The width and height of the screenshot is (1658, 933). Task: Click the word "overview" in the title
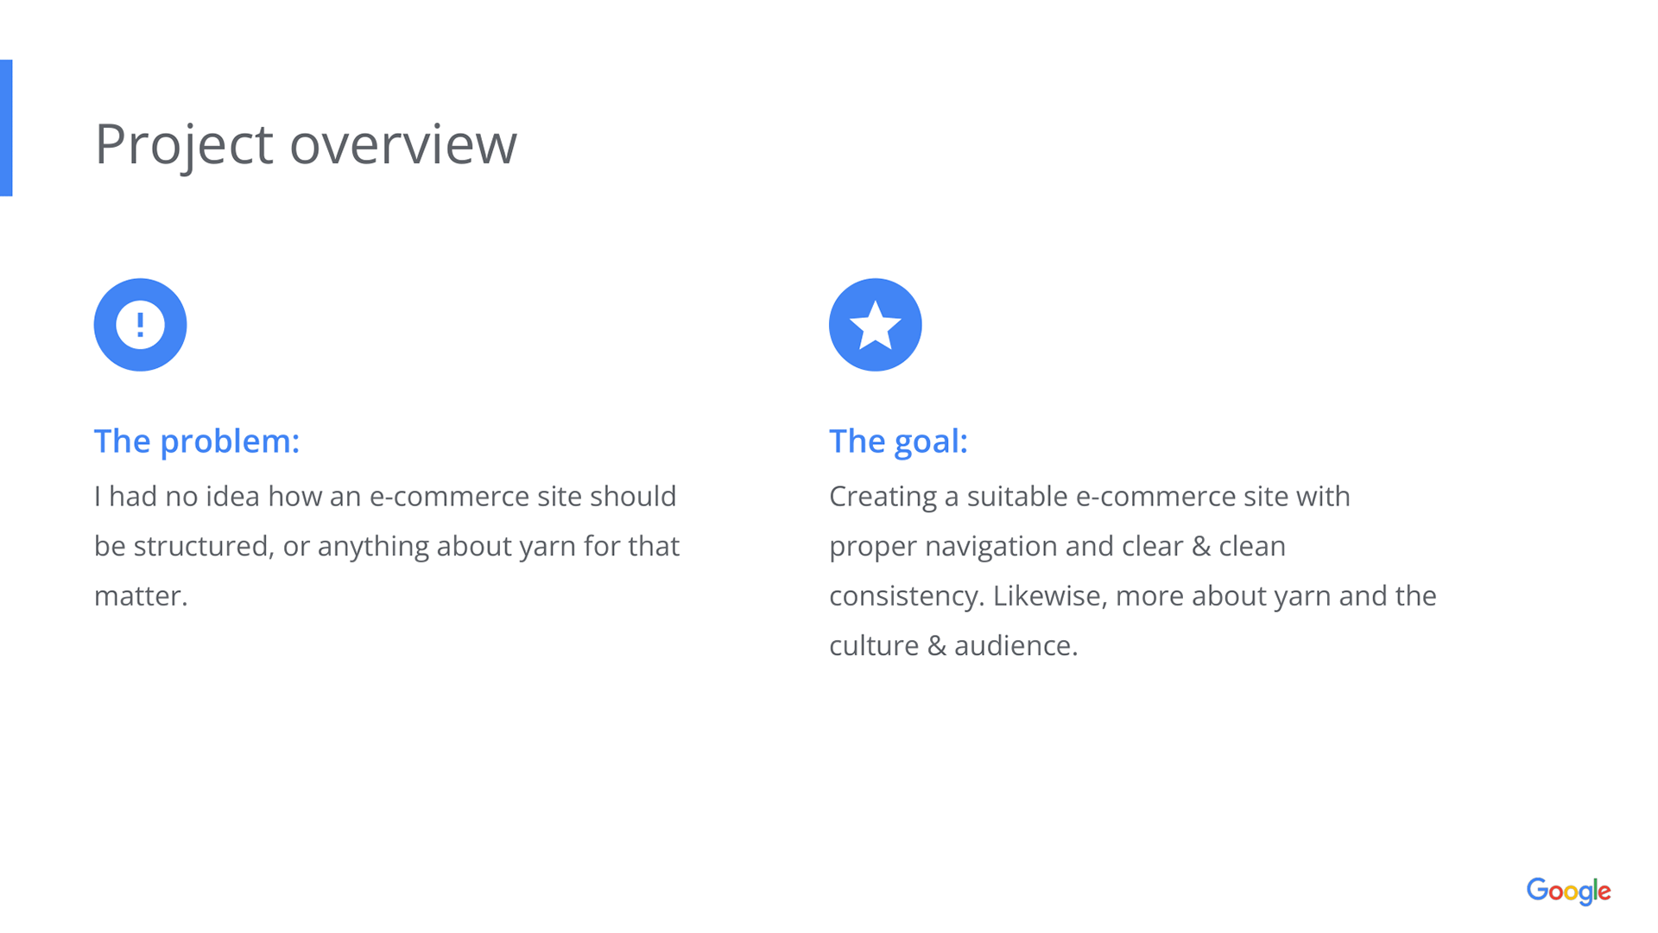point(403,143)
